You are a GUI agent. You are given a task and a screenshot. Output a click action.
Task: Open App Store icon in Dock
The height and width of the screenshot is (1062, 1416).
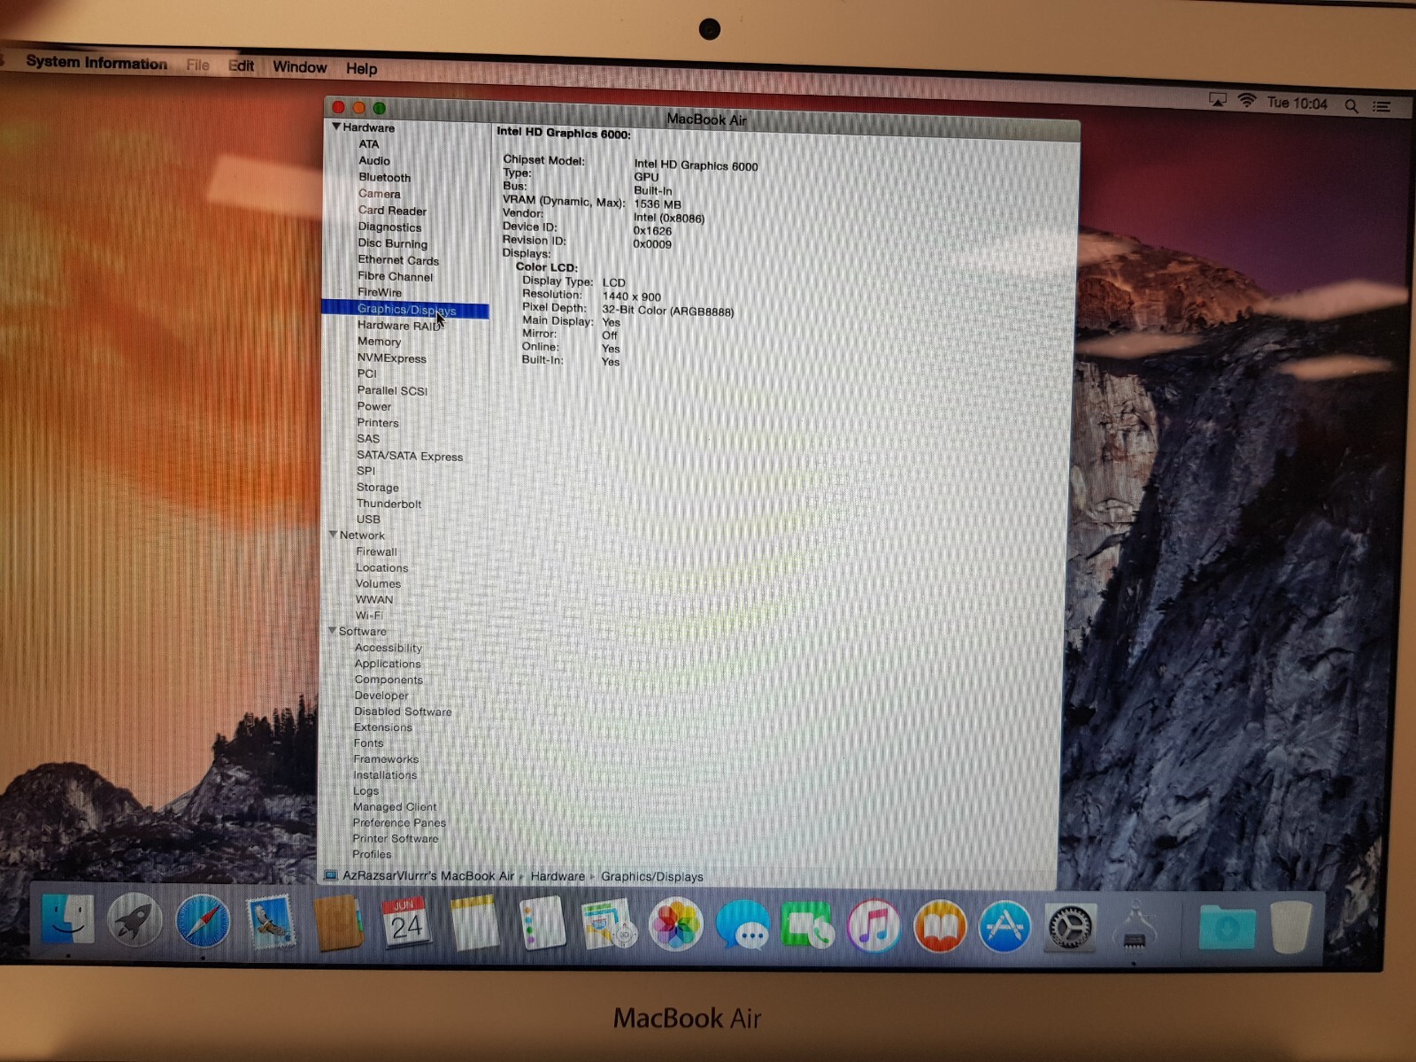[1004, 927]
